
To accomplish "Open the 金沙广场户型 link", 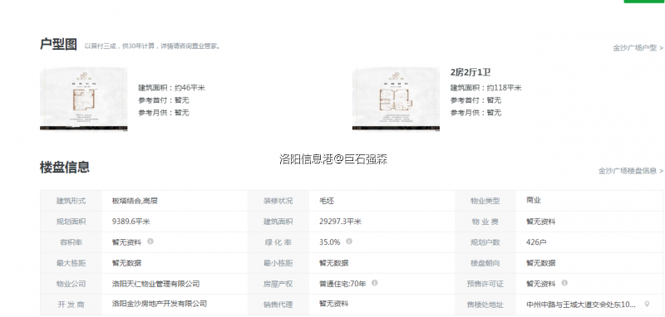I will (x=638, y=48).
